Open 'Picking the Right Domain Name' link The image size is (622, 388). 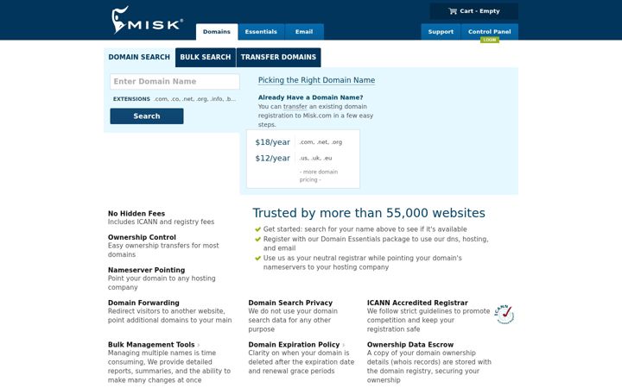(x=316, y=80)
